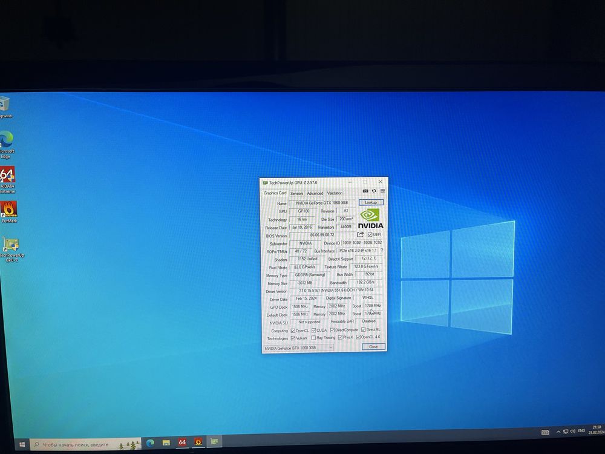Open FurMark desktop icon

(9, 212)
